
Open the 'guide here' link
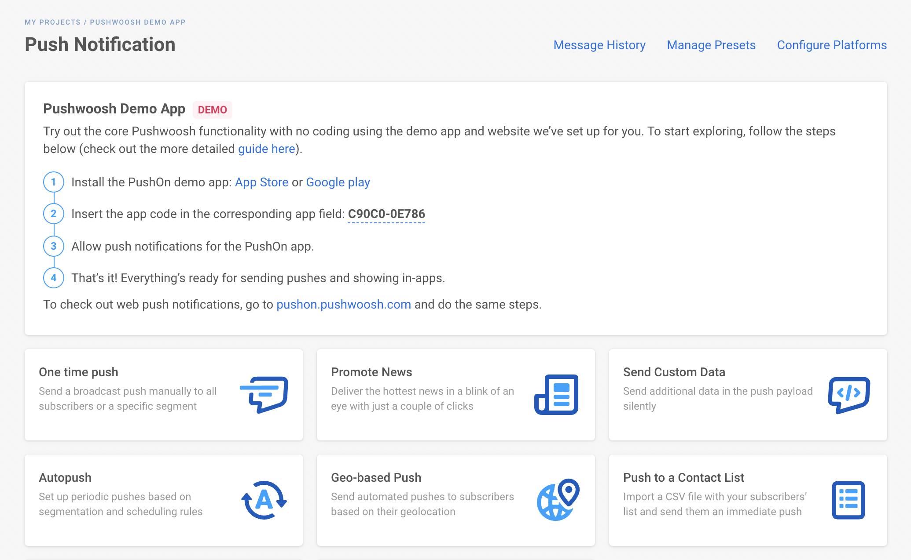267,149
